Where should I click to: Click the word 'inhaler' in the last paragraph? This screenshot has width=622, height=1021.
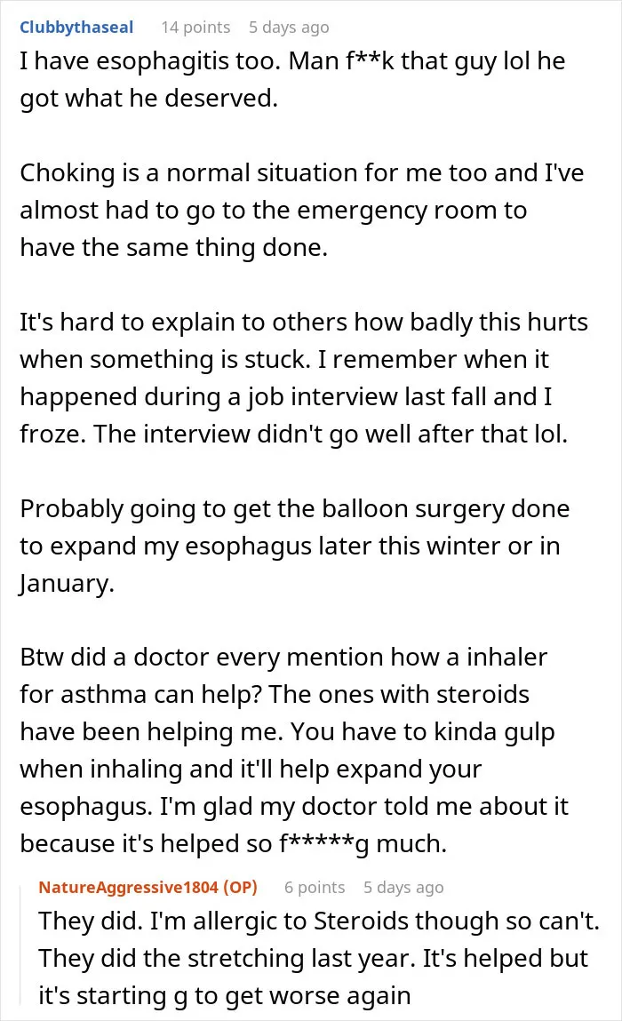pyautogui.click(x=506, y=658)
